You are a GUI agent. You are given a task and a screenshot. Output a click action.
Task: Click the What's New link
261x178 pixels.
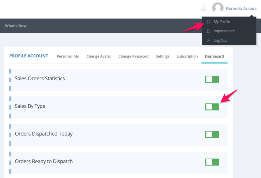tap(16, 26)
